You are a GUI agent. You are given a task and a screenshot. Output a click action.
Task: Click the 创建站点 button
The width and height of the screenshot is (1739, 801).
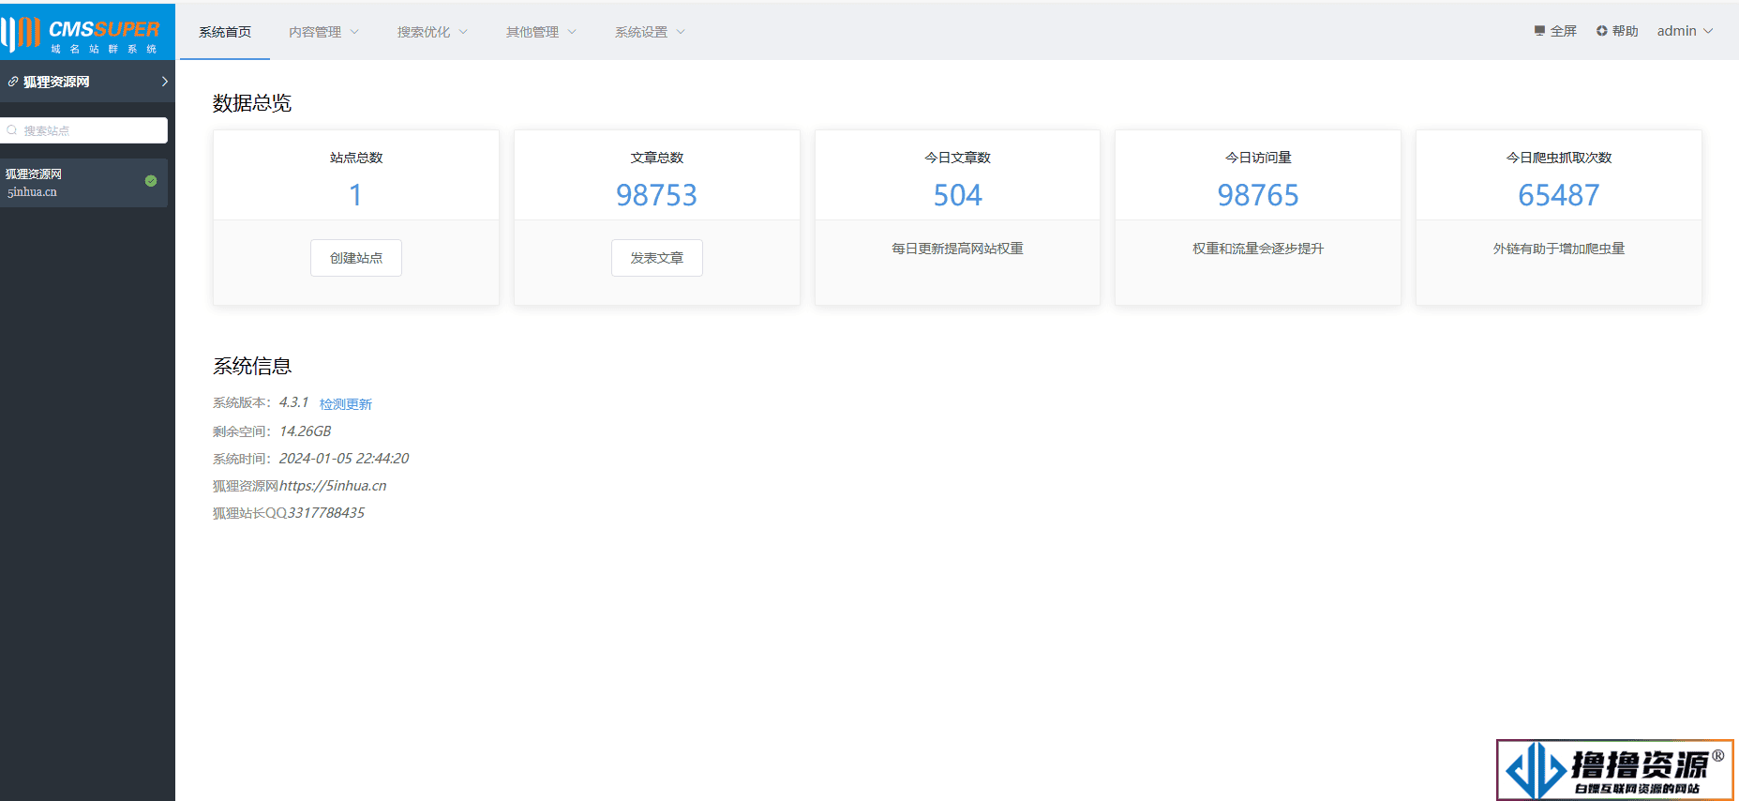click(356, 258)
